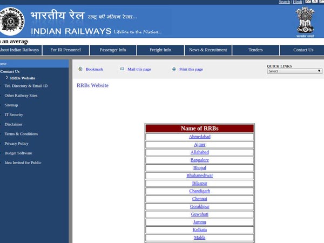Click the Indian Railways round logo
This screenshot has width=324, height=243.
point(12,21)
